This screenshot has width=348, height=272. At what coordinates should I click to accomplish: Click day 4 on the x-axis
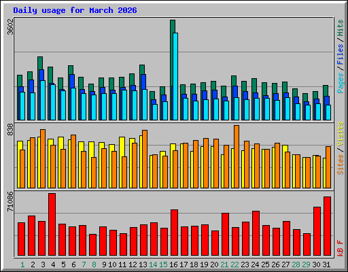53,265
